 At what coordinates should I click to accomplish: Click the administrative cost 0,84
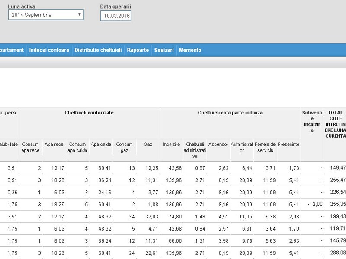tap(200, 229)
